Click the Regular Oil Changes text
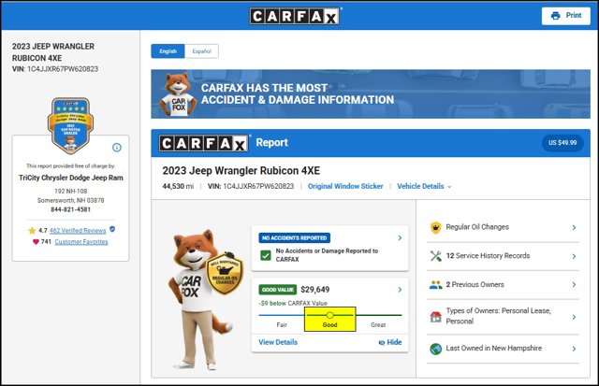This screenshot has height=386, width=599. [x=477, y=227]
